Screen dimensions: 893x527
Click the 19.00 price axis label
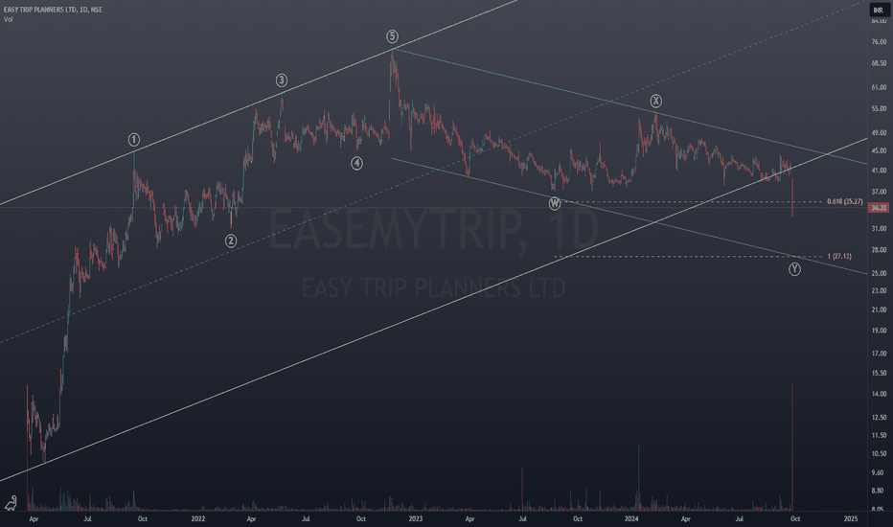(x=879, y=331)
